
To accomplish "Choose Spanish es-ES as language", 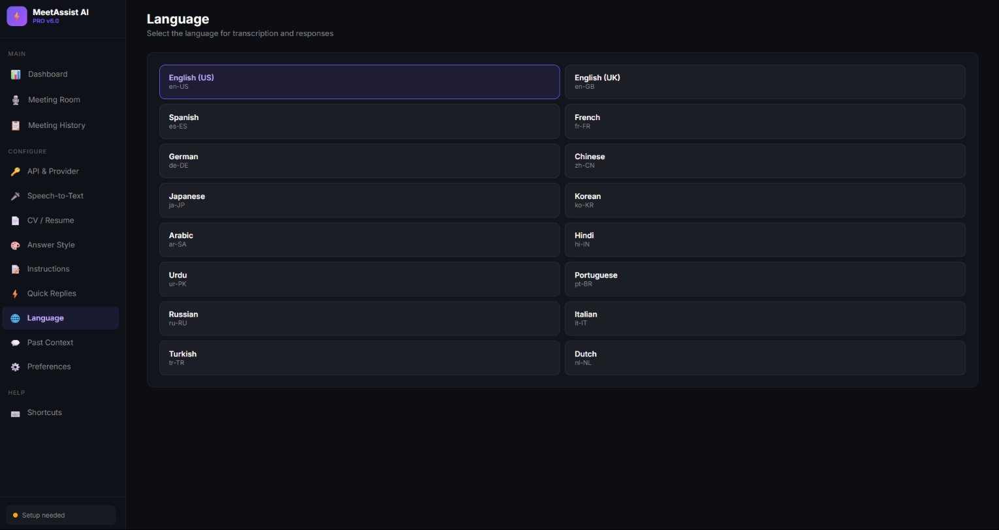I will pyautogui.click(x=359, y=121).
